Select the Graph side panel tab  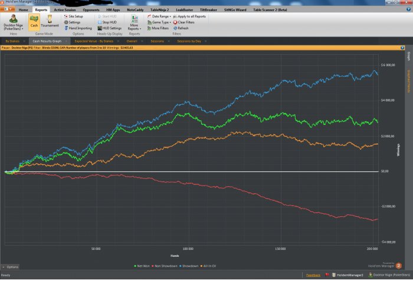point(409,57)
